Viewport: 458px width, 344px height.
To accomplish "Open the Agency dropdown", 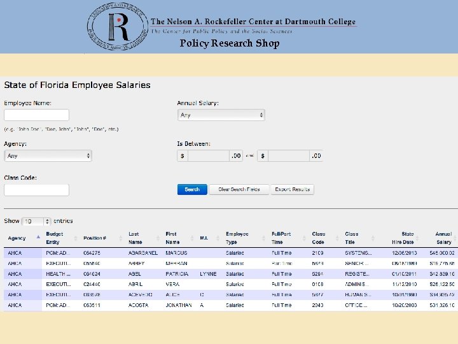I will click(x=48, y=155).
